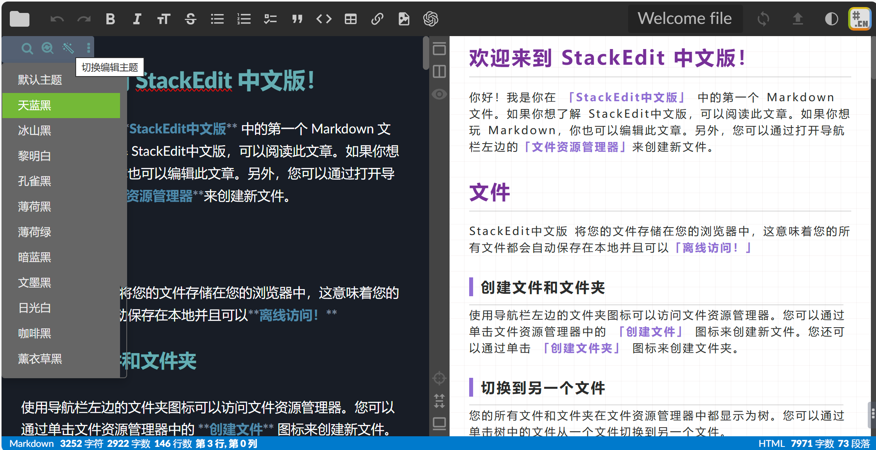Open the file explorer panel

19,18
